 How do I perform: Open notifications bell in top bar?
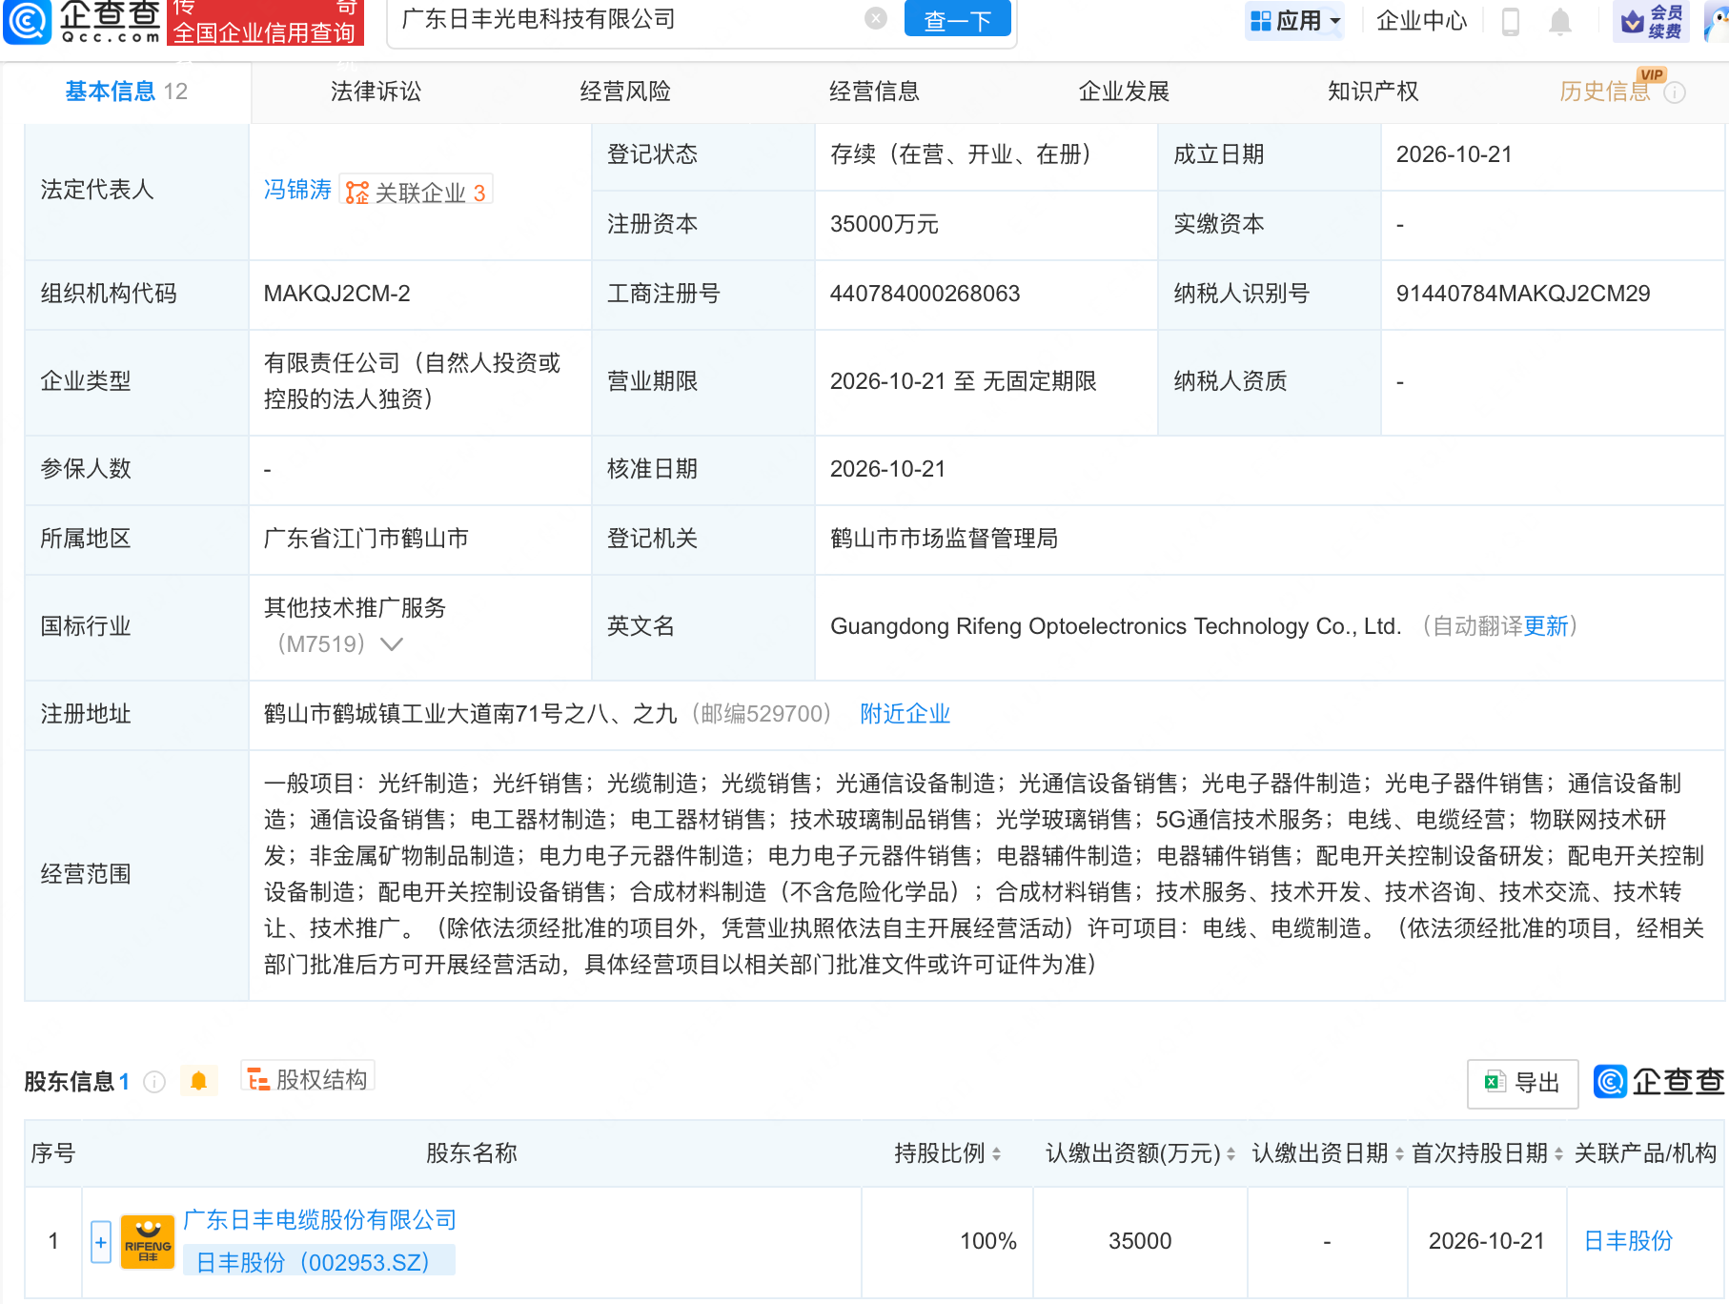click(x=1559, y=21)
